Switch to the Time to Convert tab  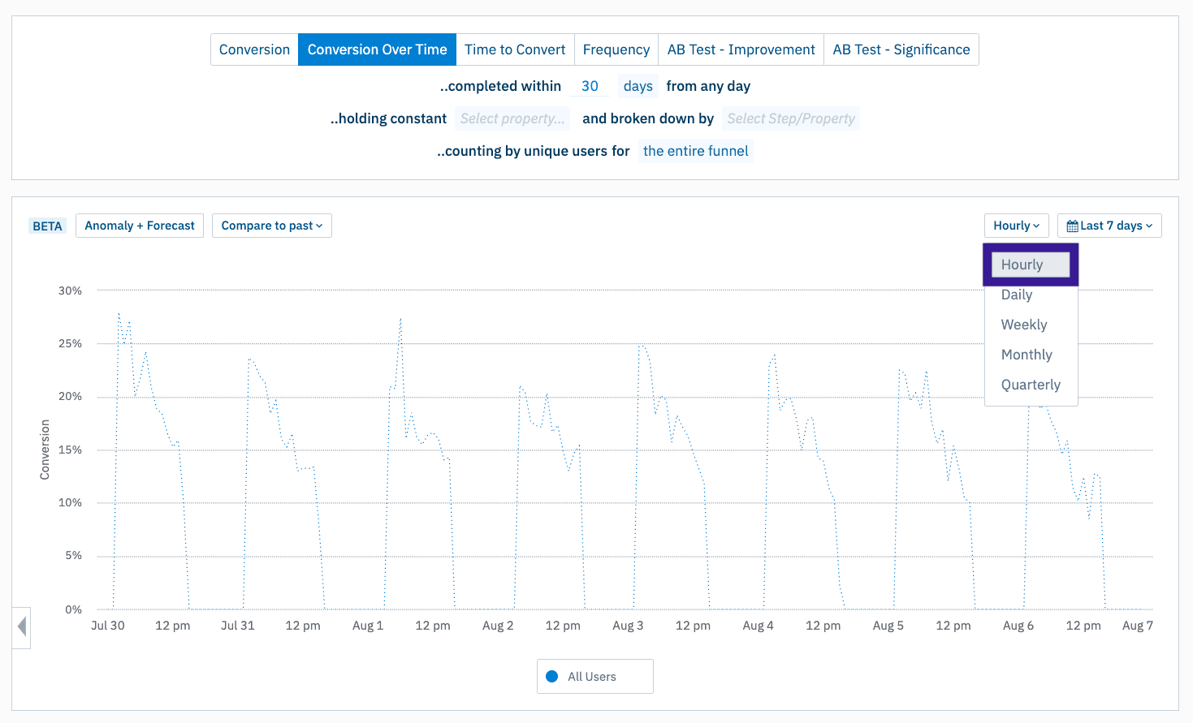[514, 49]
